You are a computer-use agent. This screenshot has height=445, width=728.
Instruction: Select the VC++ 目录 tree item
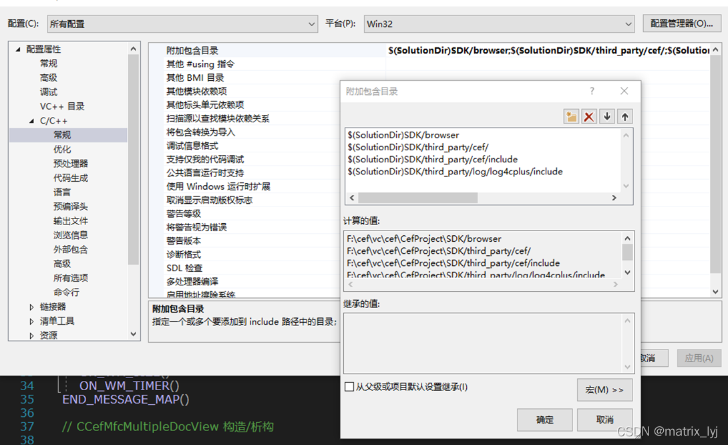(62, 106)
